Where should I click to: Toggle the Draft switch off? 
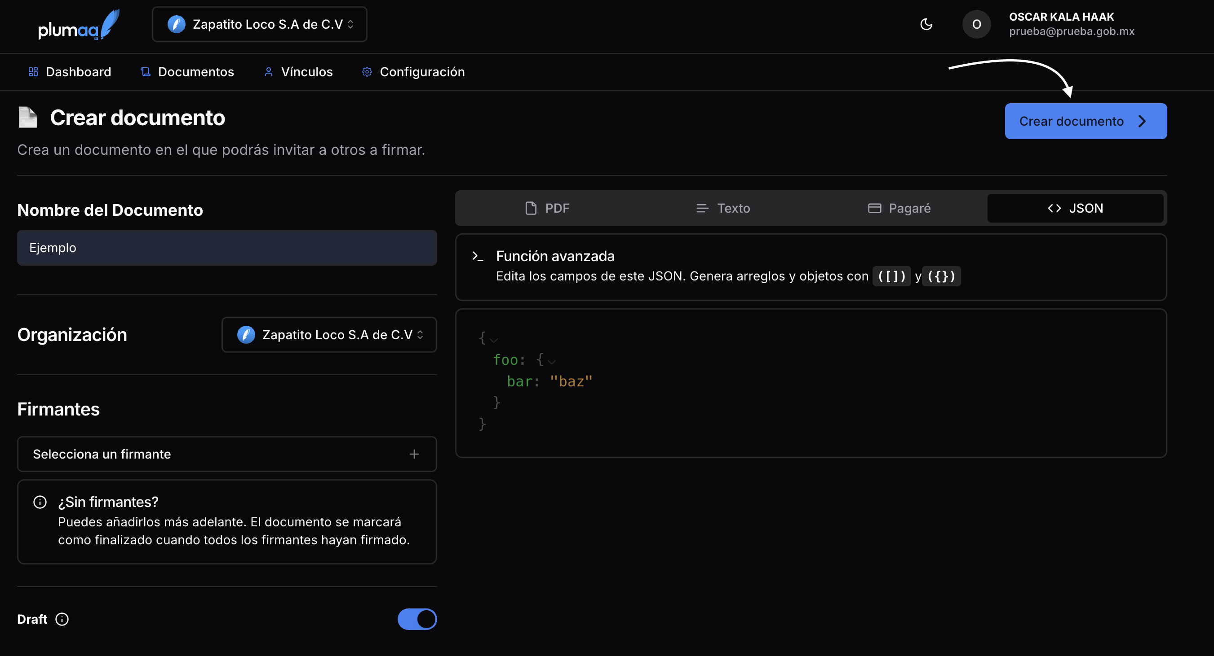click(416, 619)
